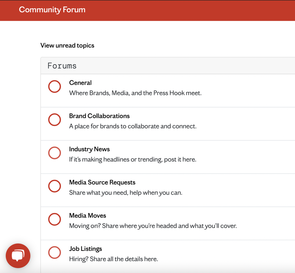Click the circle icon beside Job Listings

[55, 252]
